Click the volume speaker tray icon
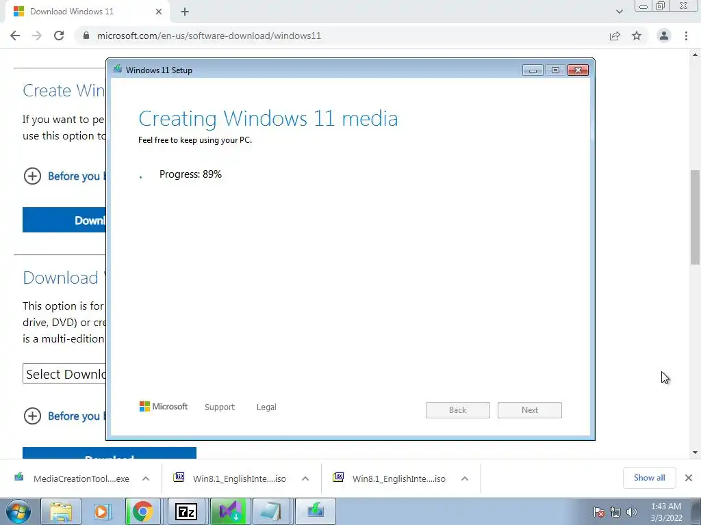The image size is (701, 525). [x=631, y=513]
